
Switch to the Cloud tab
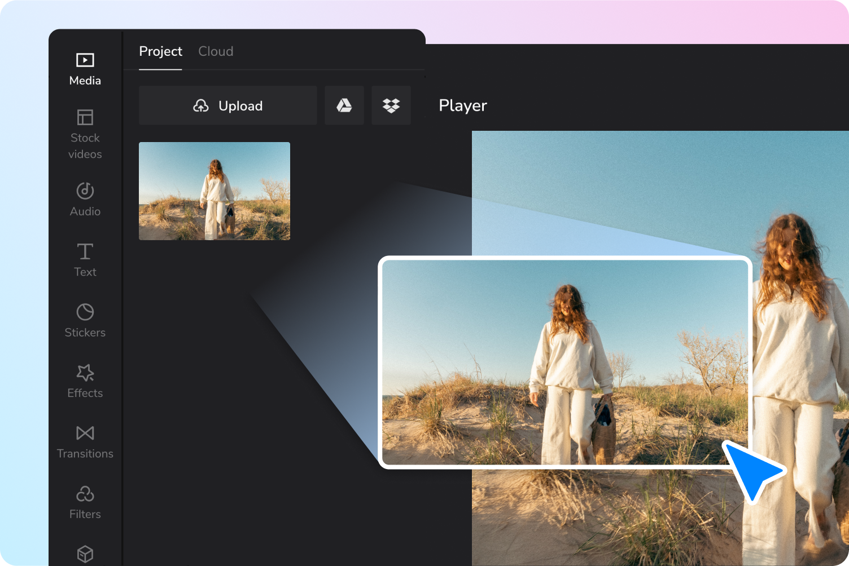216,51
